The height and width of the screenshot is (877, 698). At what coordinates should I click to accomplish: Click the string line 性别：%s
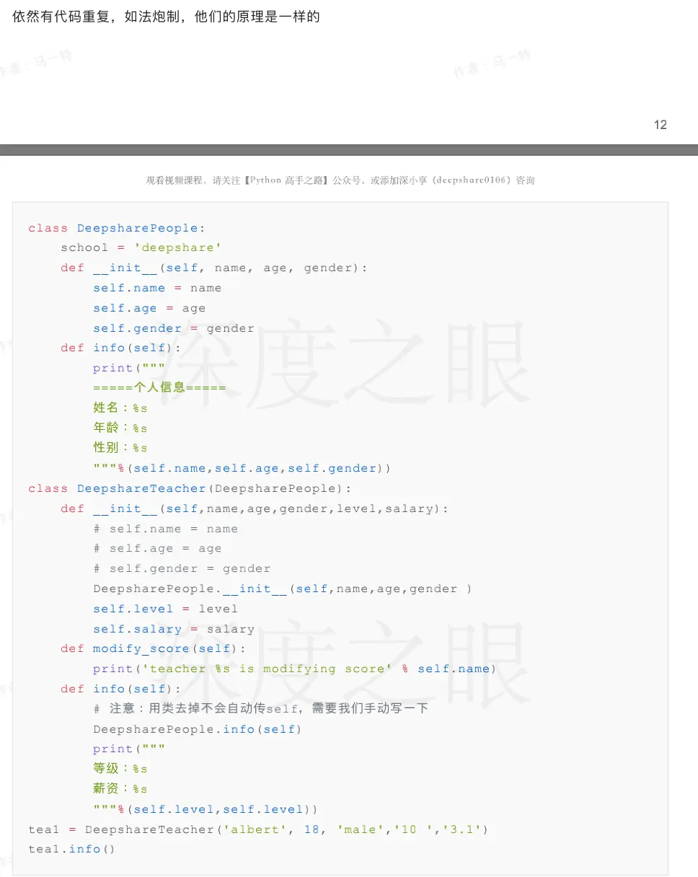[x=120, y=448]
